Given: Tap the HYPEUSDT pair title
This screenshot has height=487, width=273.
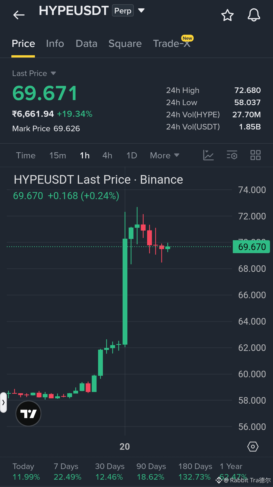Looking at the screenshot, I should point(74,11).
